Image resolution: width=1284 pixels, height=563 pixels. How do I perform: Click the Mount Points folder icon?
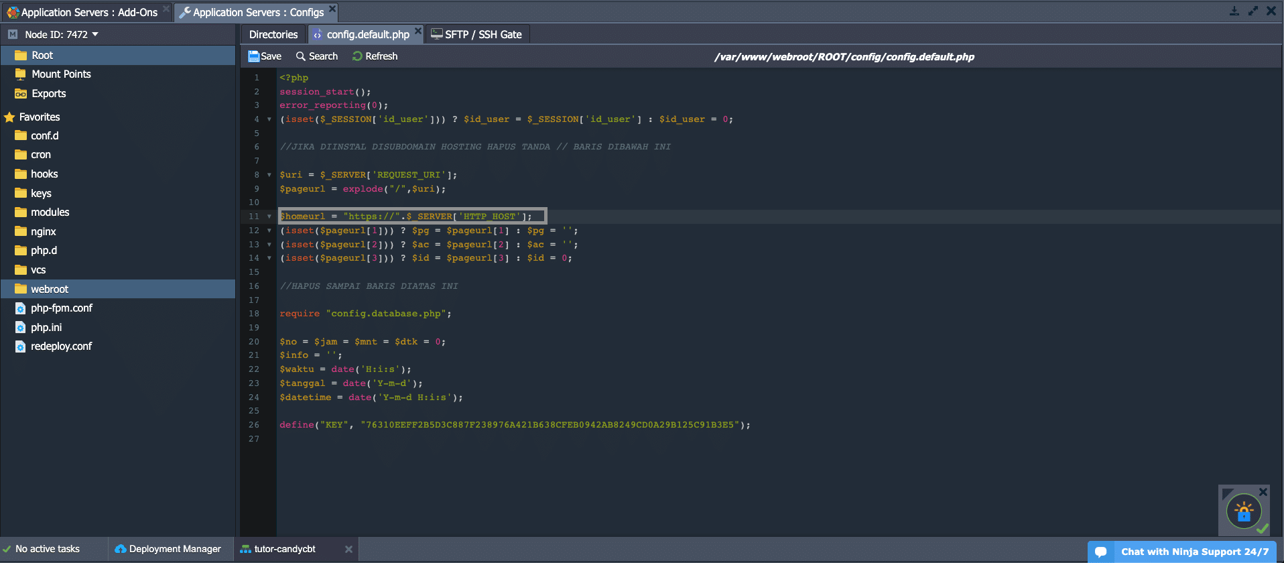pos(21,74)
